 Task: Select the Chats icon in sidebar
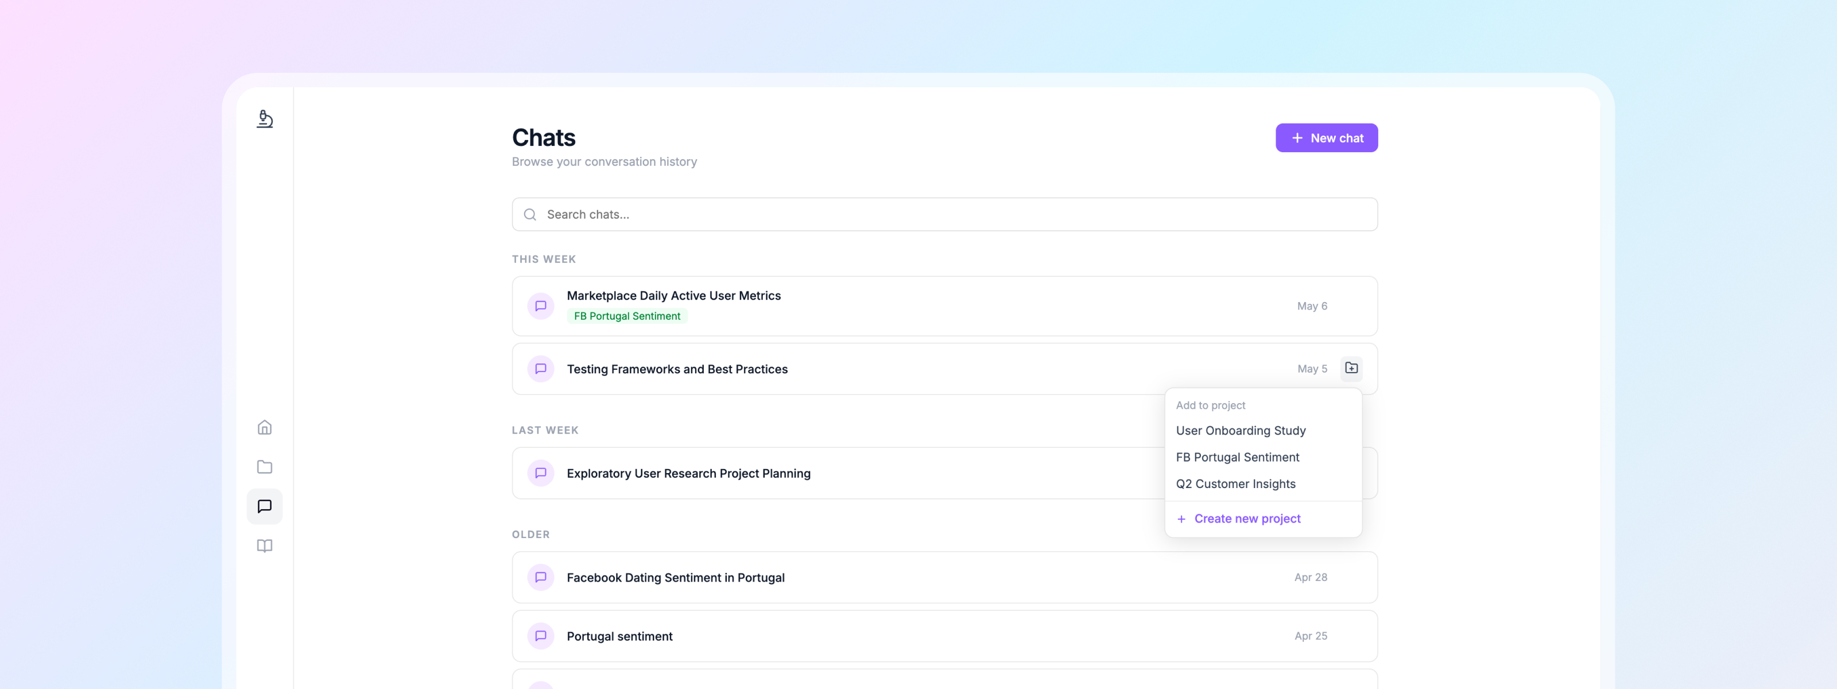pyautogui.click(x=265, y=506)
